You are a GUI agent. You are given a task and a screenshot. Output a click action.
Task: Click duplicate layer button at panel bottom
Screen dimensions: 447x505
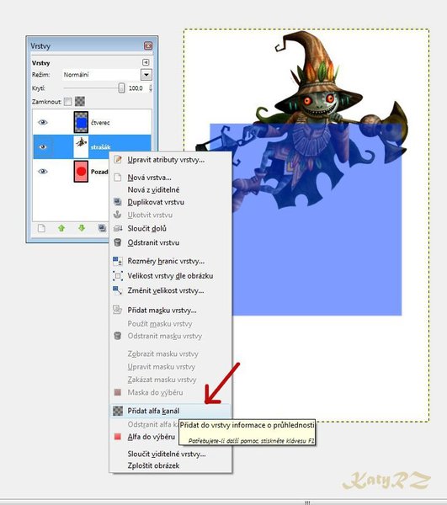pos(102,228)
